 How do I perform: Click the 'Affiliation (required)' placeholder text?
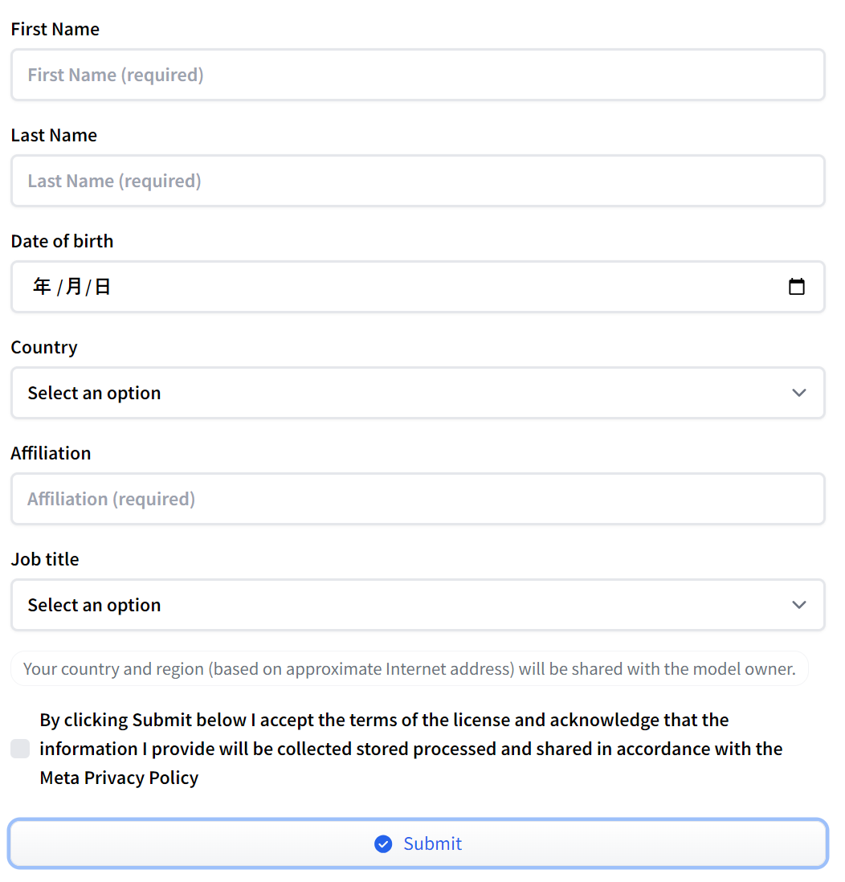(111, 499)
